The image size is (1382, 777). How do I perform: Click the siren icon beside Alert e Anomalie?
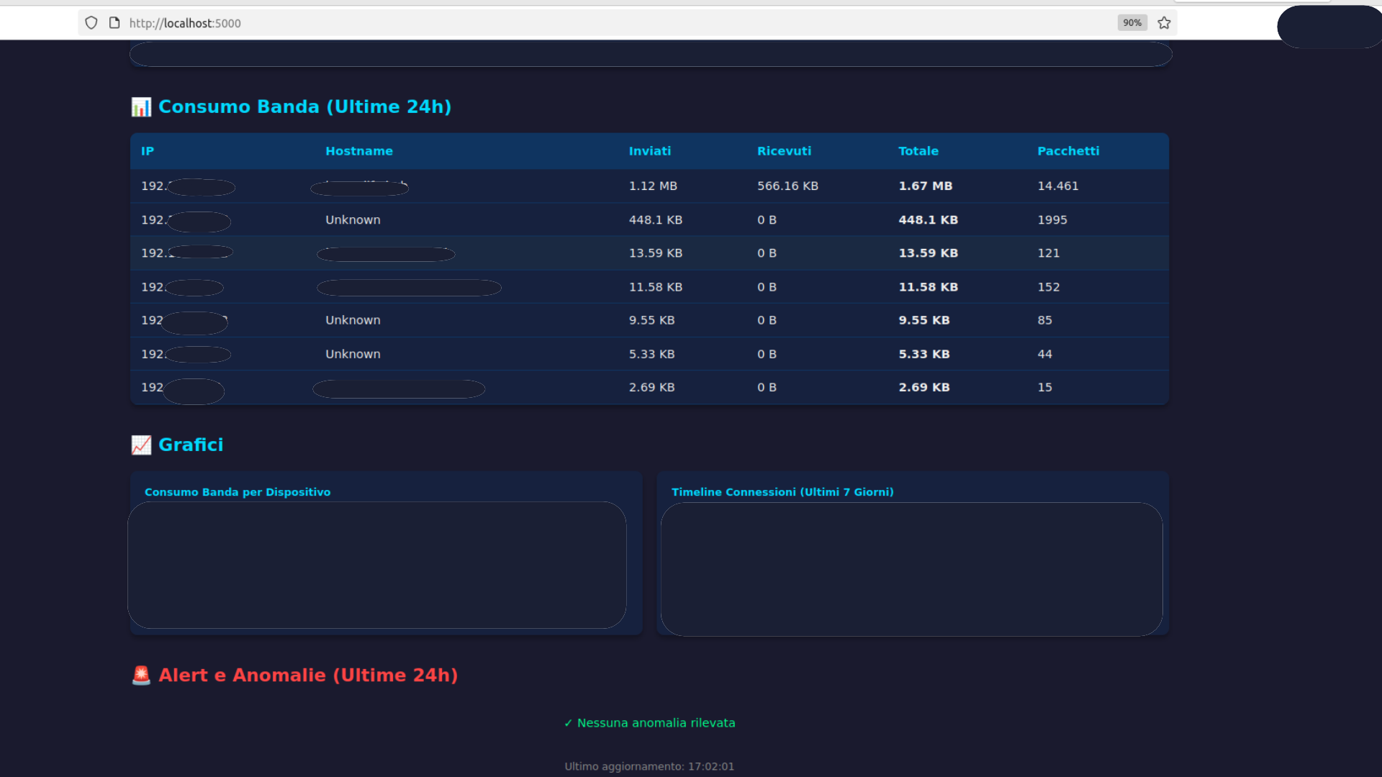pyautogui.click(x=141, y=675)
